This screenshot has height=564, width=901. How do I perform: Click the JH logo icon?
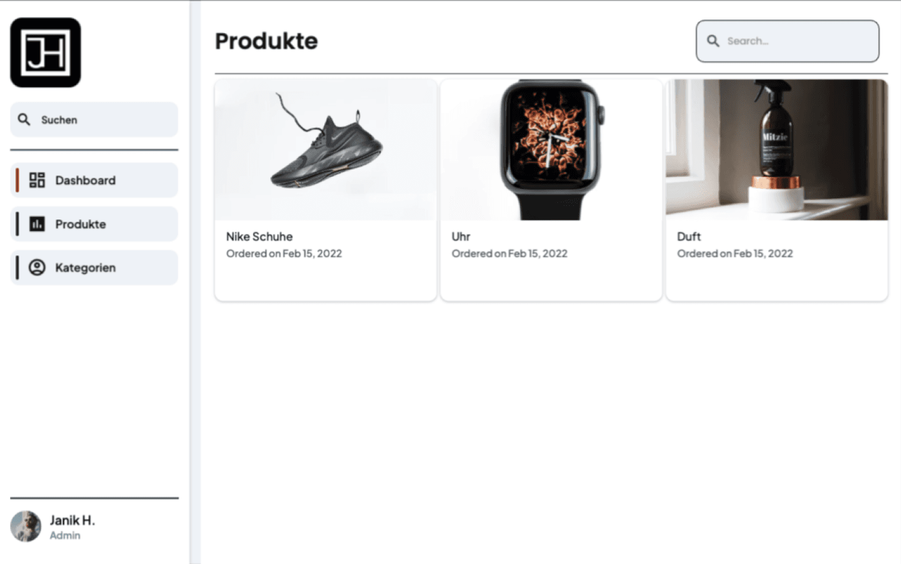pyautogui.click(x=45, y=52)
